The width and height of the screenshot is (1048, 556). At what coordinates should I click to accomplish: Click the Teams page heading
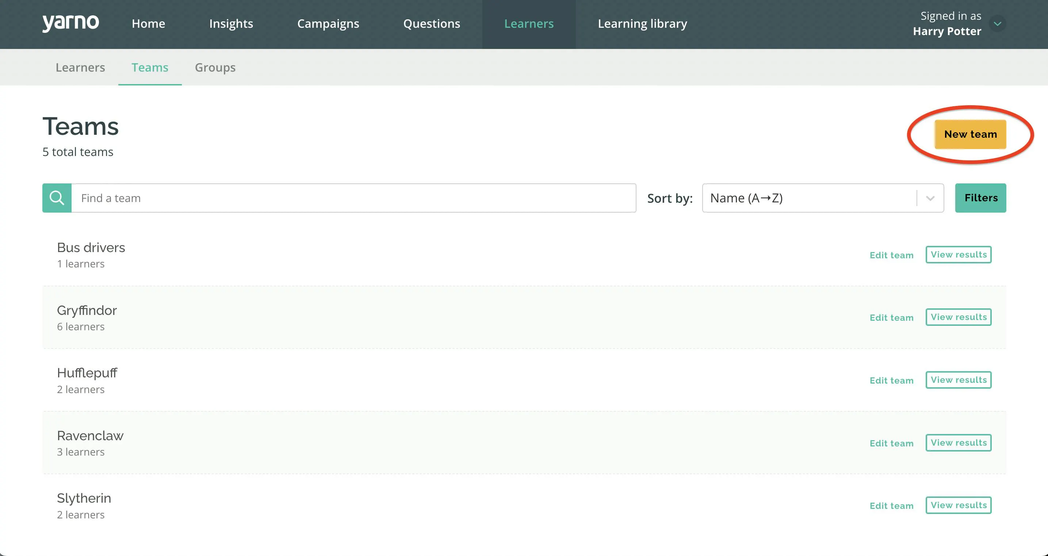[x=81, y=126]
